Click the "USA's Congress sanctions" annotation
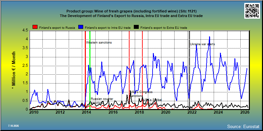Viewport: 263px width, 131px height. [141, 94]
